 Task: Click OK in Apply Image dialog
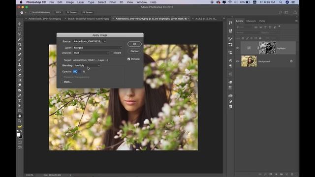(x=134, y=44)
